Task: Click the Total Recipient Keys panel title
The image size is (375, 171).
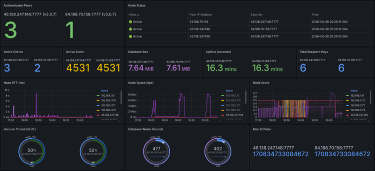Action: pos(314,52)
